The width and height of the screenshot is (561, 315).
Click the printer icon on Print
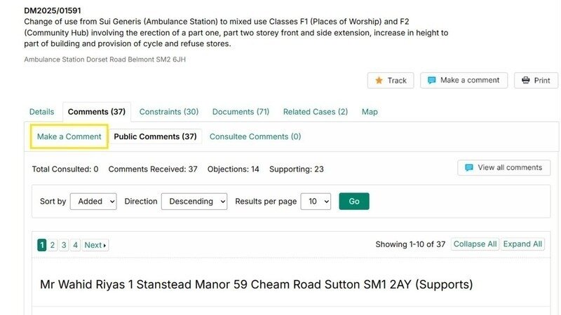coord(526,80)
